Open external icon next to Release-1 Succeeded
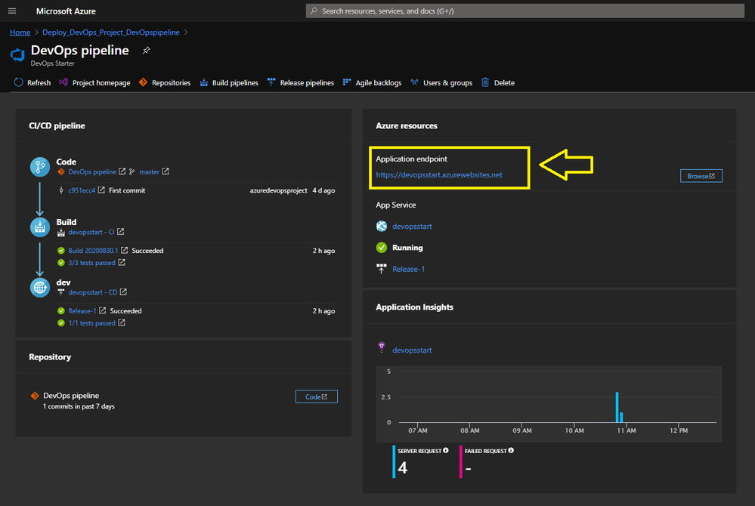This screenshot has width=755, height=506. (103, 310)
